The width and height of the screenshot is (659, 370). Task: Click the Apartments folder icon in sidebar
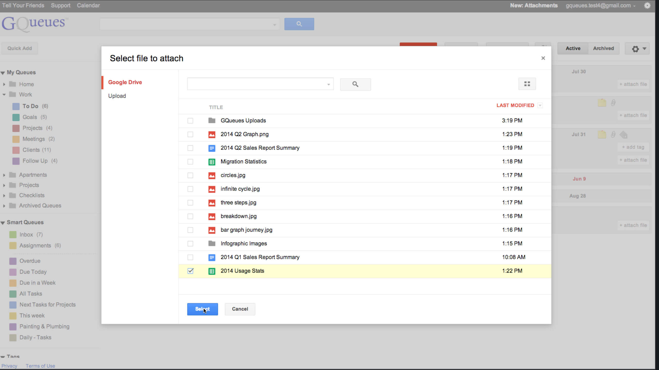13,175
